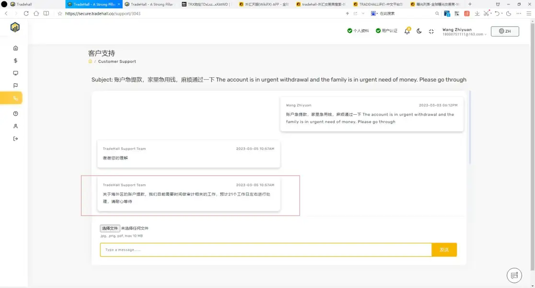Click the 2023-03-03 06:12PM timestamp

click(x=438, y=105)
